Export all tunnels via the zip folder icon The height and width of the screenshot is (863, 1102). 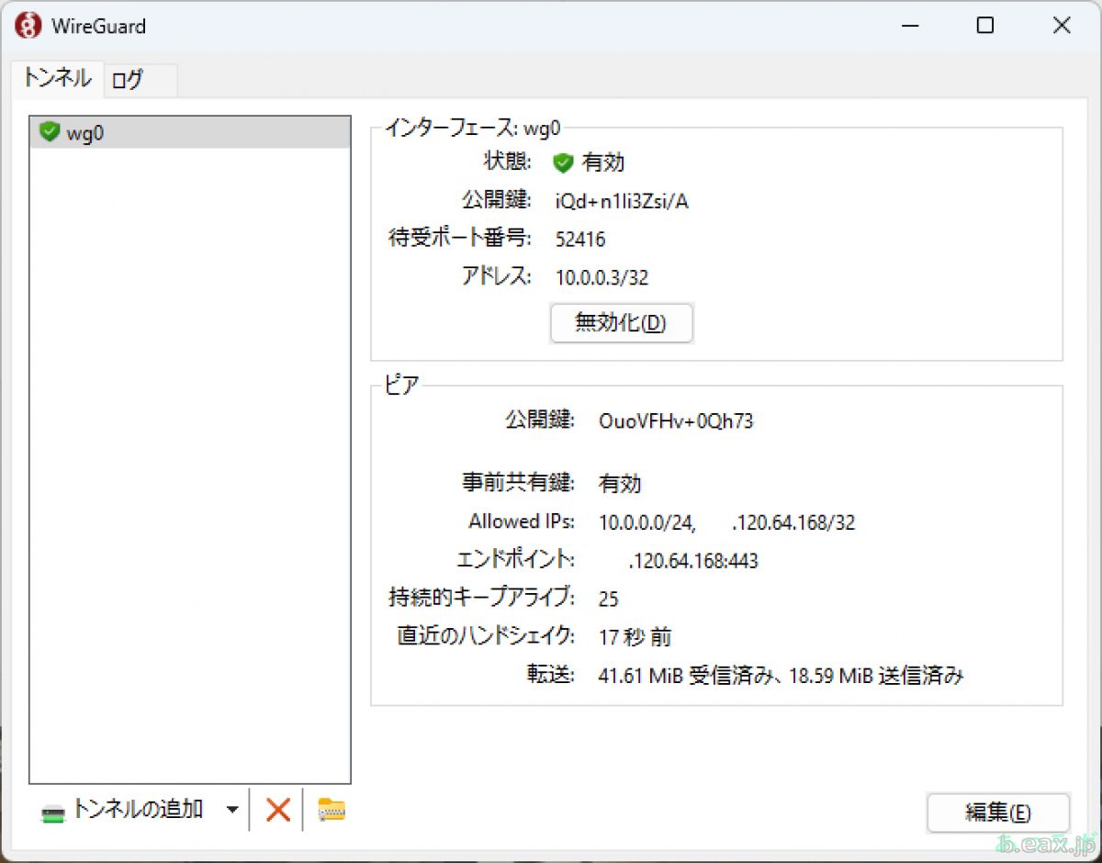point(331,809)
